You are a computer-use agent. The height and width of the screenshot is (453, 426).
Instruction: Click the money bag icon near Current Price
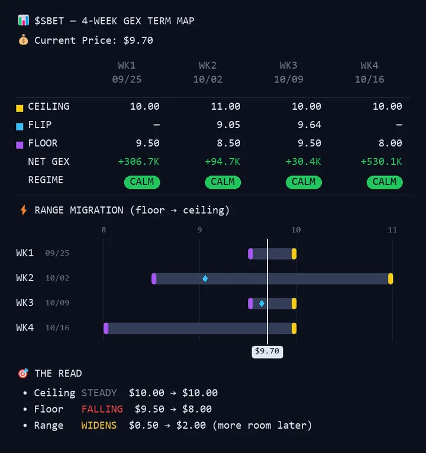(23, 40)
